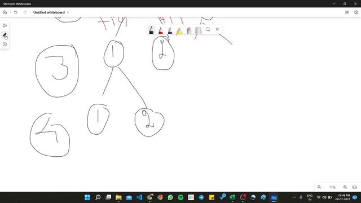Open the Wi-Fi quick settings
Viewport: 361px width, 203px height.
click(x=319, y=197)
